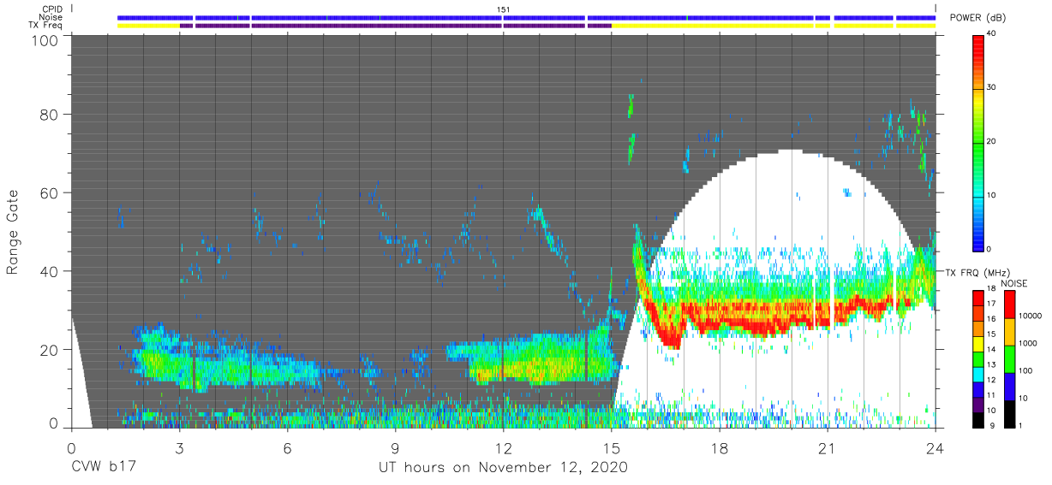Click y-axis tick label '20'
The height and width of the screenshot is (485, 1052).
50,349
